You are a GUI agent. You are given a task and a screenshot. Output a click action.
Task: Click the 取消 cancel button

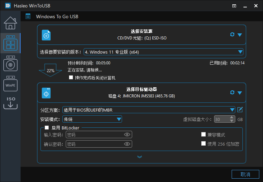click(x=245, y=174)
